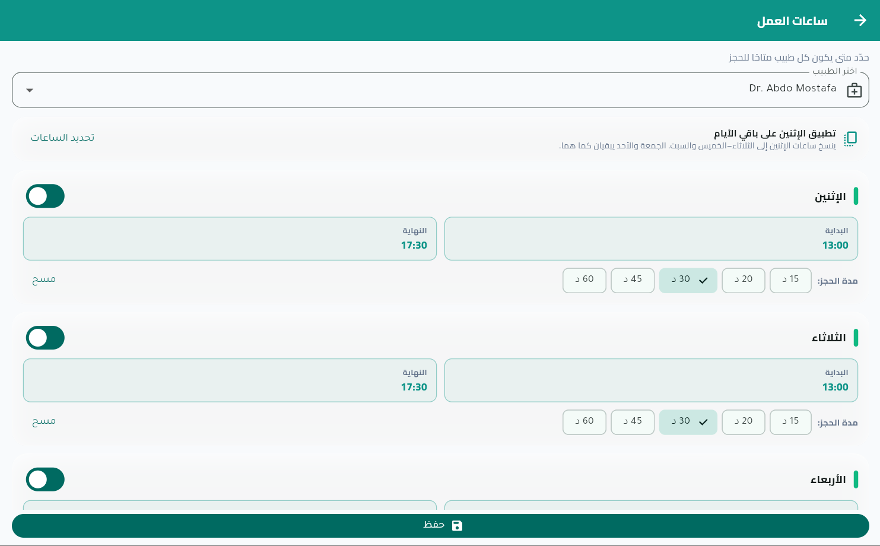880x546 pixels.
Task: Click the ساعات العمل page title
Action: click(792, 21)
